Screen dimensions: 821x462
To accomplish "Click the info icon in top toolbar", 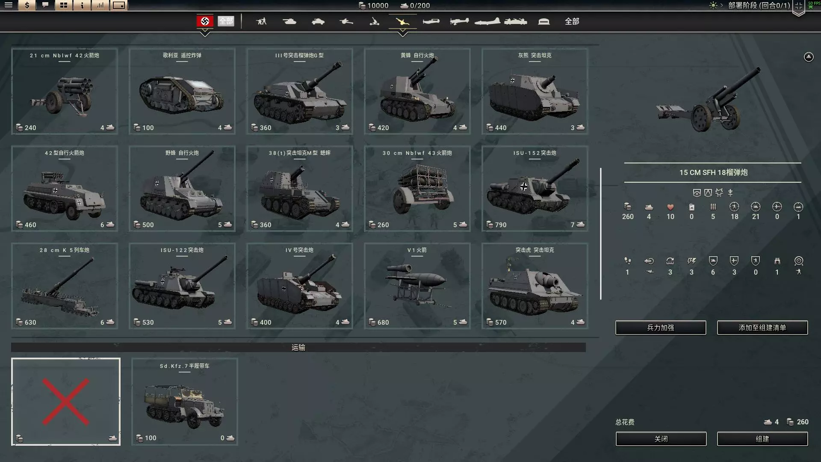I will coord(82,5).
